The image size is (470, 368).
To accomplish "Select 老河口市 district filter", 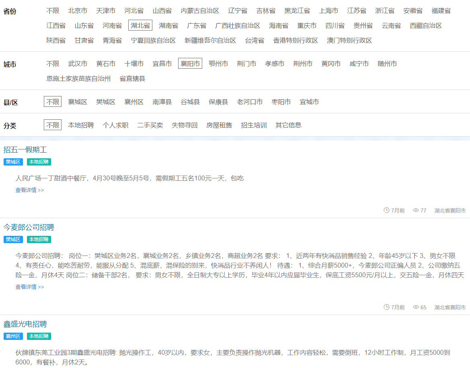I will [250, 102].
